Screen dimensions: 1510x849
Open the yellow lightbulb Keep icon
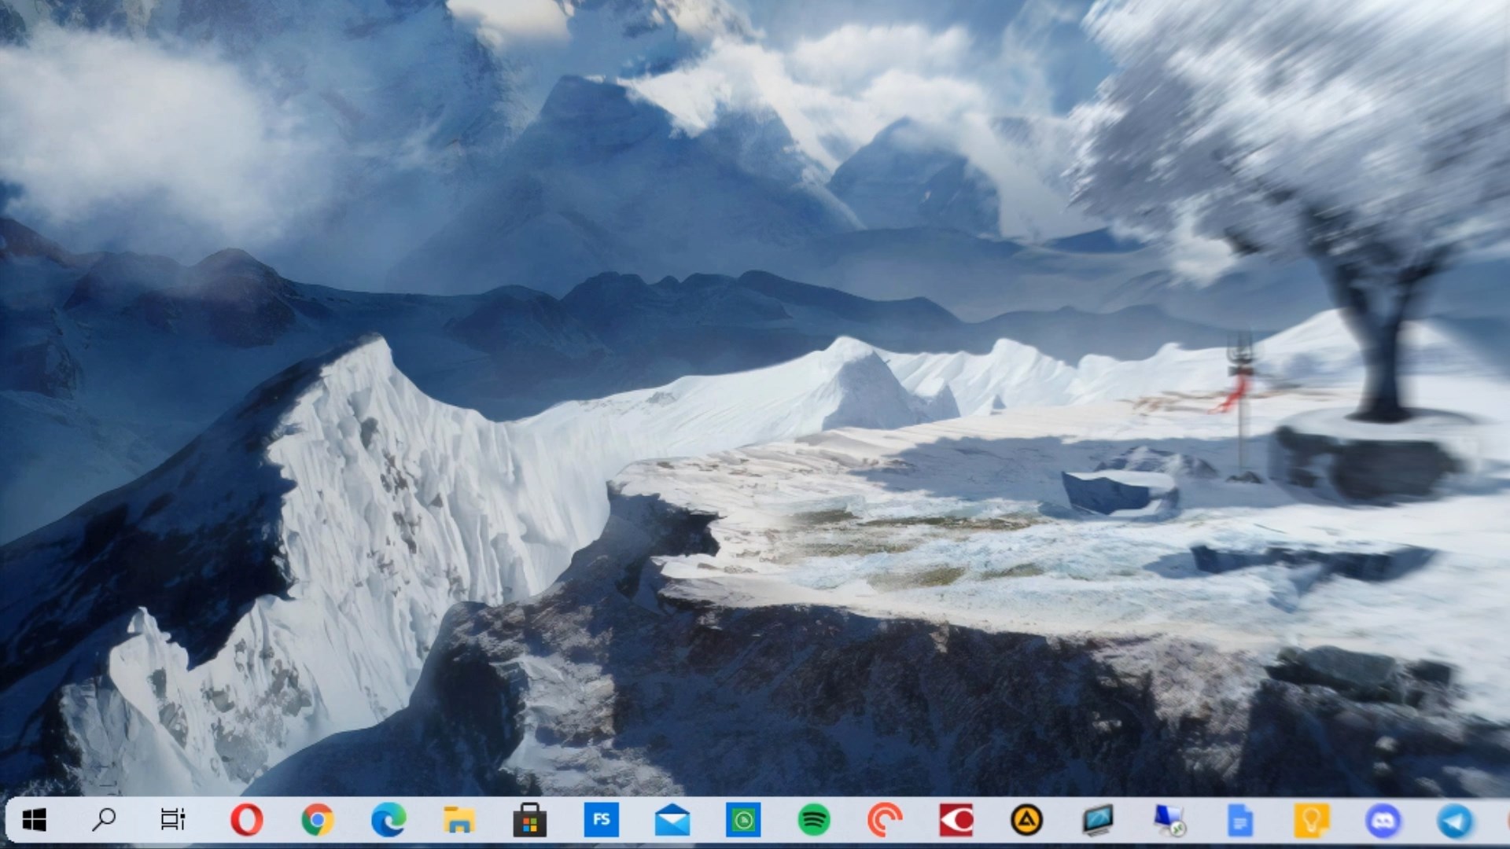tap(1311, 821)
